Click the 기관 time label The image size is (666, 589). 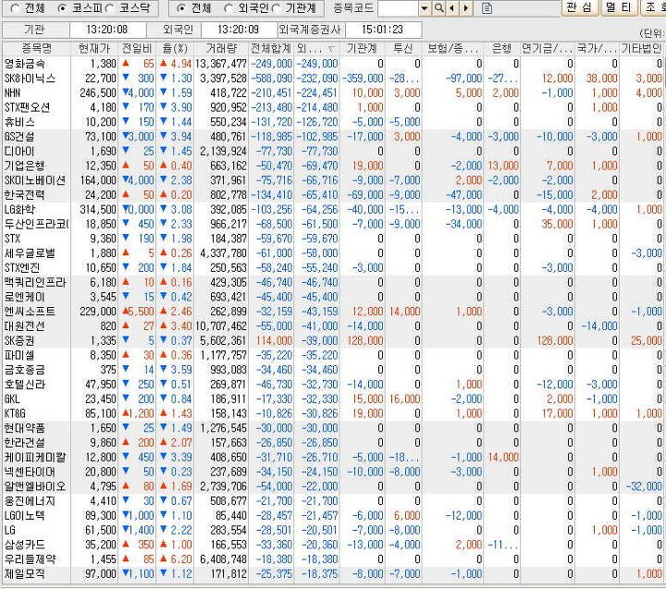(34, 30)
